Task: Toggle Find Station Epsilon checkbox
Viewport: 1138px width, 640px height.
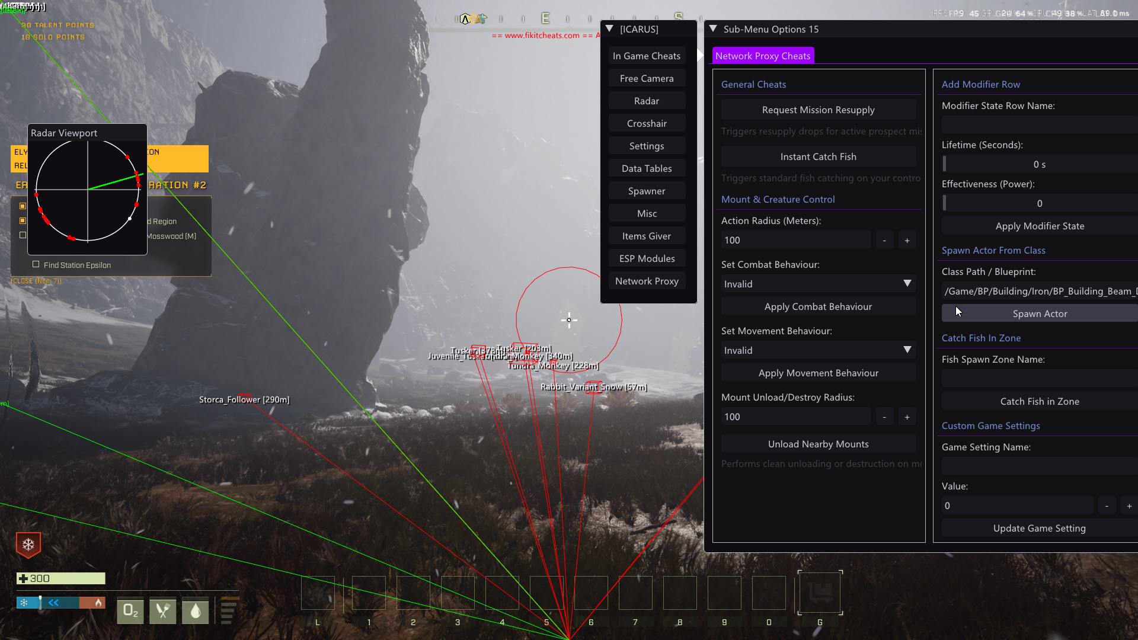Action: 36,264
